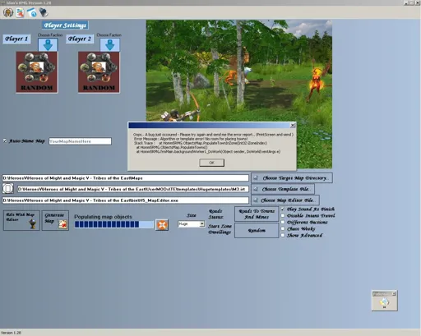Open Player 2 Choose Faction arrow
The height and width of the screenshot is (336, 421).
(110, 44)
